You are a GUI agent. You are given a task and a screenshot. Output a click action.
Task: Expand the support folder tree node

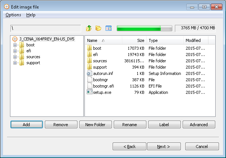15,63
